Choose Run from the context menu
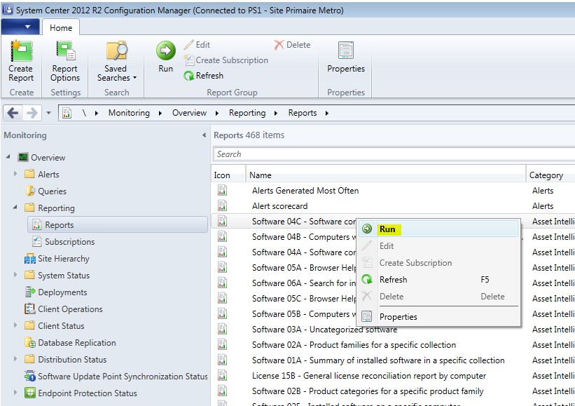The height and width of the screenshot is (406, 575). (387, 229)
